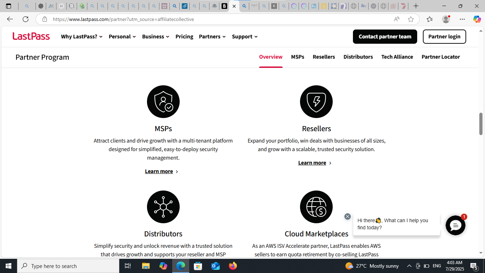Refresh the page with the reload icon

point(26,19)
